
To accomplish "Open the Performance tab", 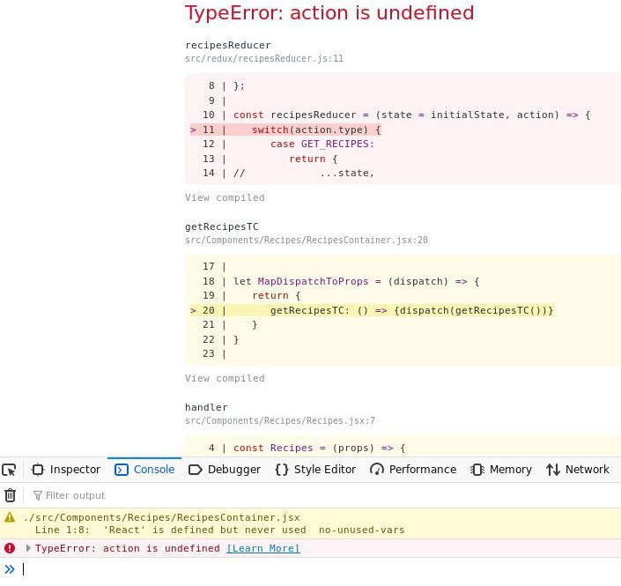I will [x=413, y=470].
